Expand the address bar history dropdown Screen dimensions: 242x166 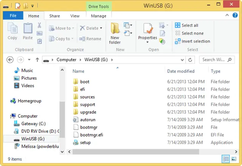(x=182, y=60)
